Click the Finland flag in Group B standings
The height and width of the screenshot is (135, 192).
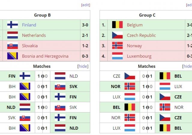pos(13,25)
